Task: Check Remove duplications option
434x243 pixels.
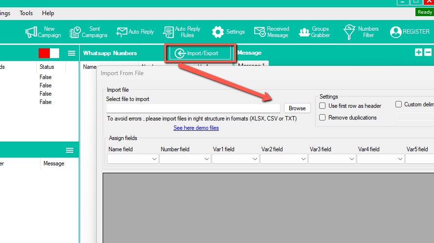Action: (323, 118)
